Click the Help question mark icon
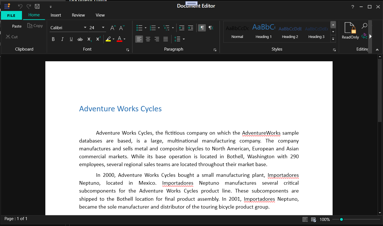 click(353, 7)
